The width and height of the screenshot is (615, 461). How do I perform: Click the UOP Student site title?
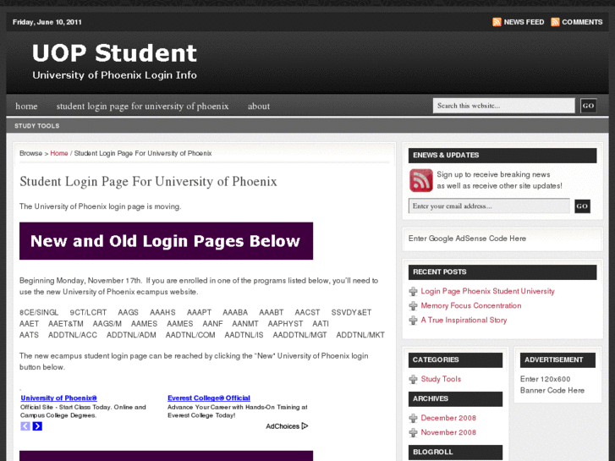[114, 53]
